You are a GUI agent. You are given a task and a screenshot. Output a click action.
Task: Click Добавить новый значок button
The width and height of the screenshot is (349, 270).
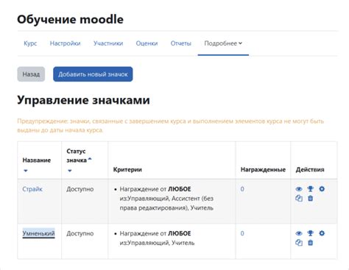(93, 74)
